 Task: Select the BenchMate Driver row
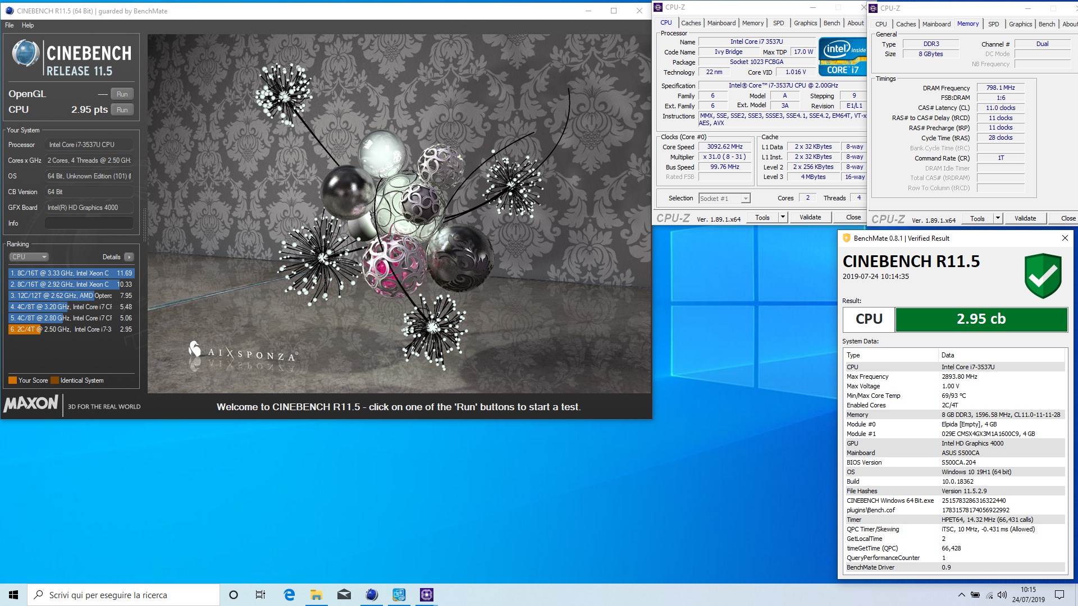[954, 567]
